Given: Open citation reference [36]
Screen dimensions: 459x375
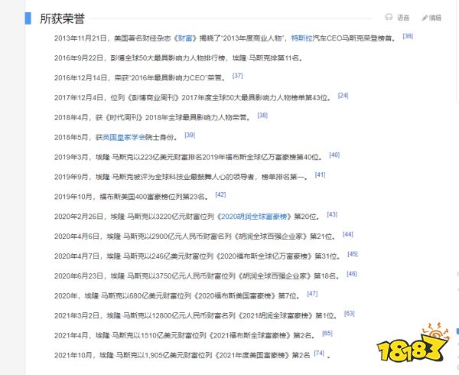Looking at the screenshot, I should (408, 36).
